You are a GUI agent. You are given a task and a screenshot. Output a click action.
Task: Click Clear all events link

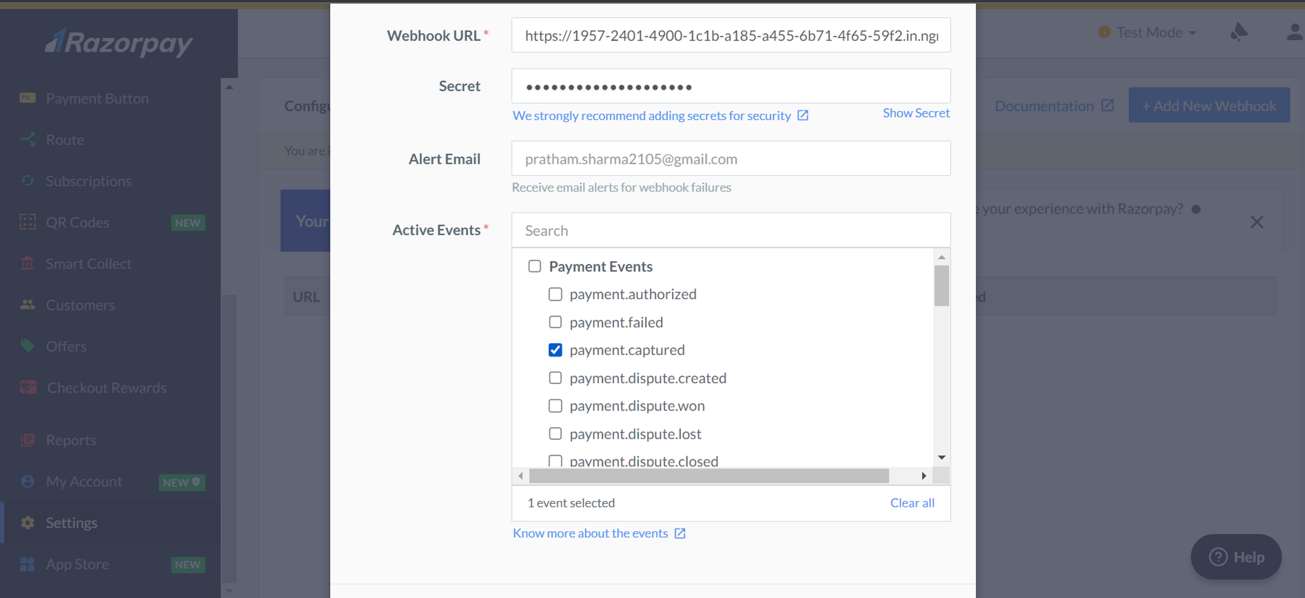912,503
